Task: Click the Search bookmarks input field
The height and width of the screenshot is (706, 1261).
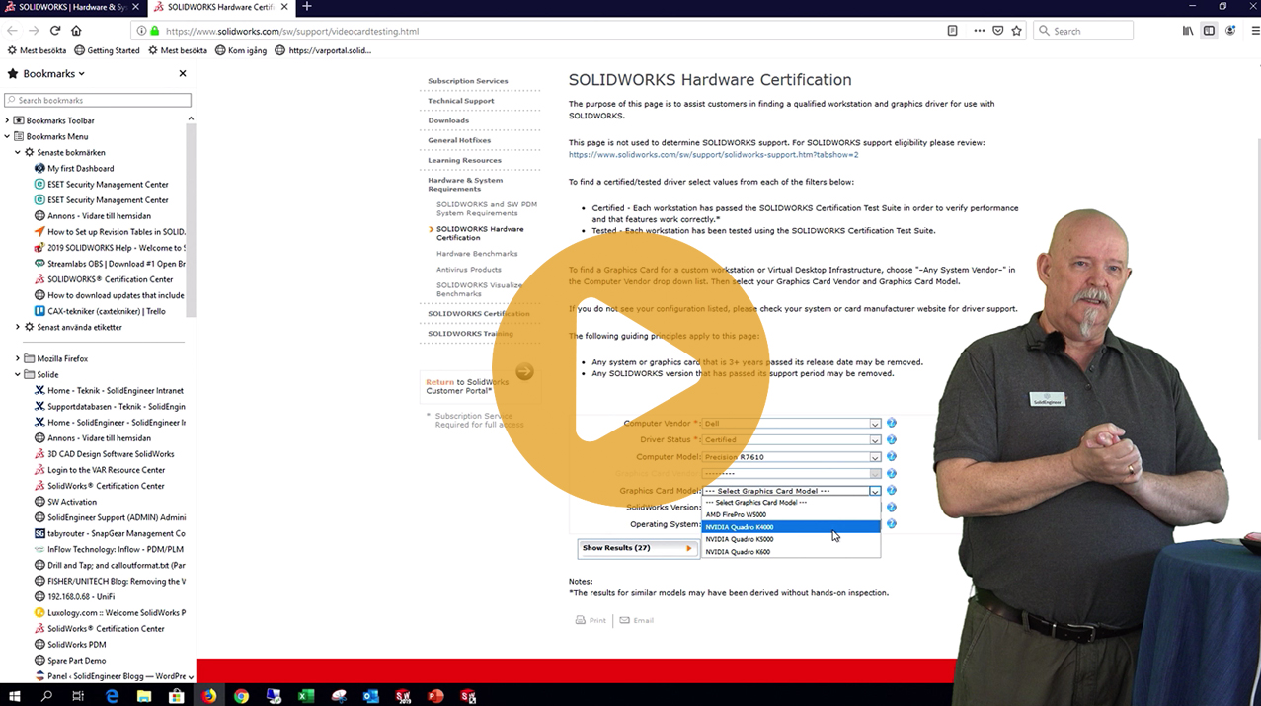Action: 98,100
